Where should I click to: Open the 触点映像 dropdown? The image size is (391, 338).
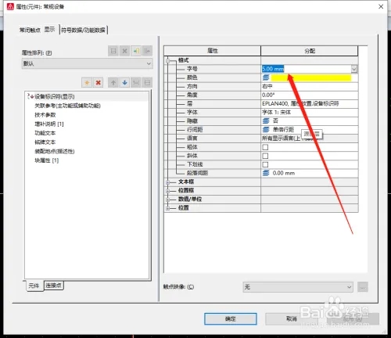(298, 287)
